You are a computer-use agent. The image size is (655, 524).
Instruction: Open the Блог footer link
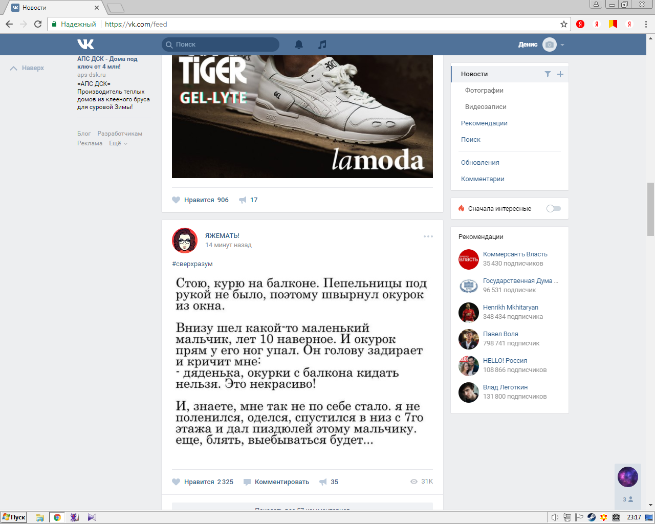[x=84, y=134]
